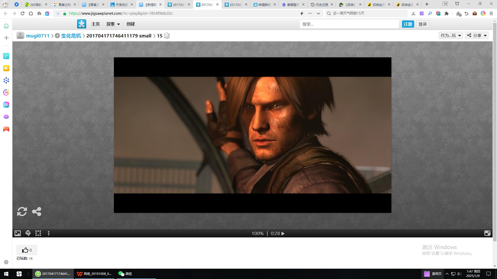
Task: Arrange the pieces with the grid icon
Action: (38, 234)
